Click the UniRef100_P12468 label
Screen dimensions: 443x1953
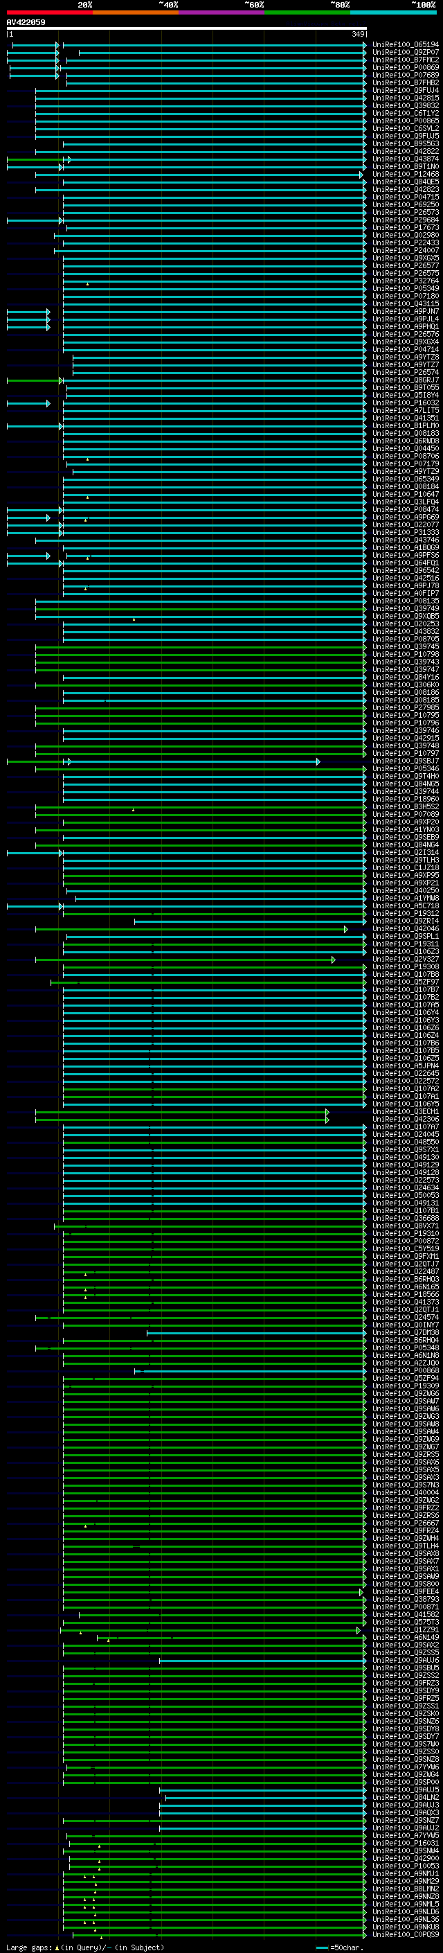pos(406,175)
